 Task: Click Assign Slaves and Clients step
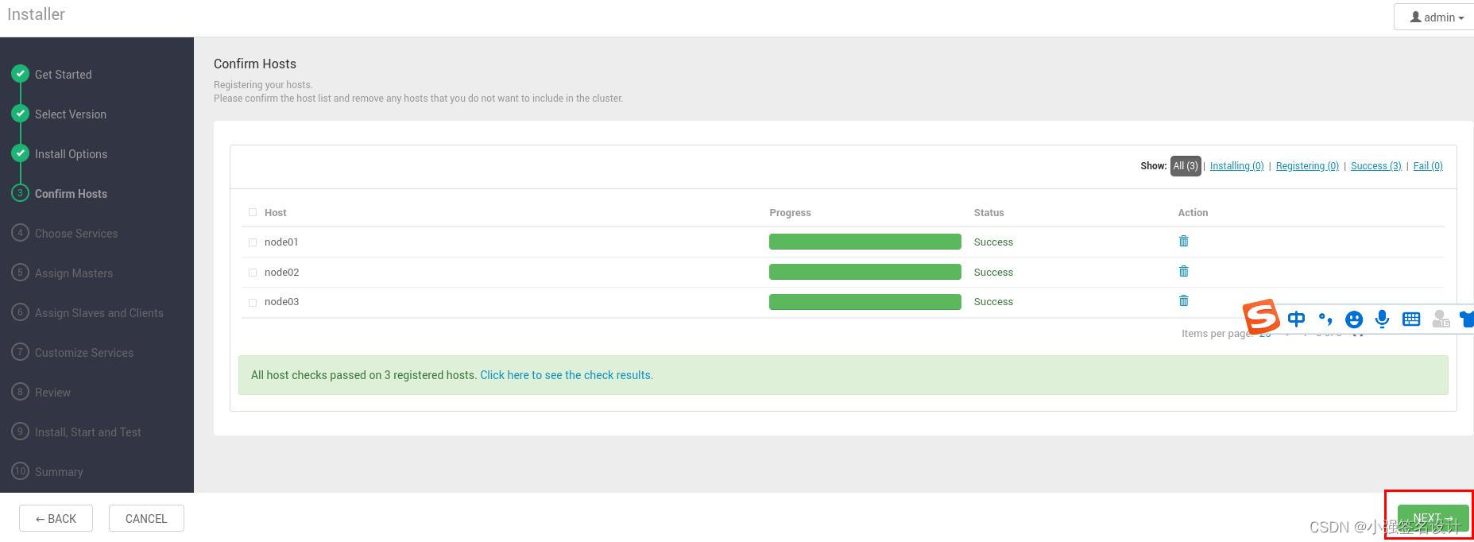(x=99, y=313)
